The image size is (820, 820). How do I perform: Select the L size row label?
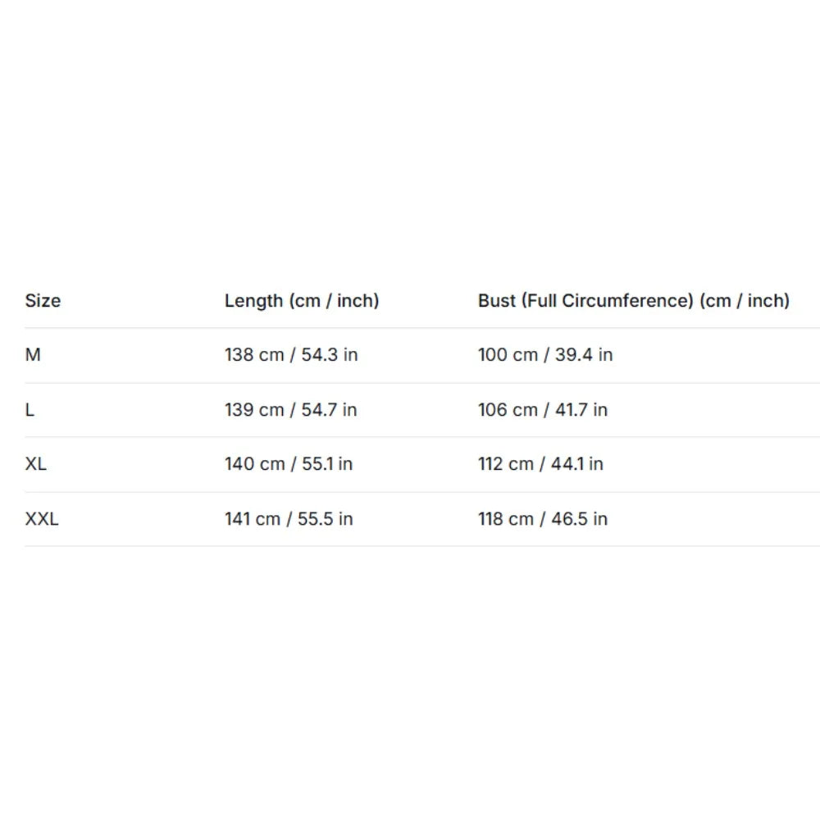click(30, 409)
